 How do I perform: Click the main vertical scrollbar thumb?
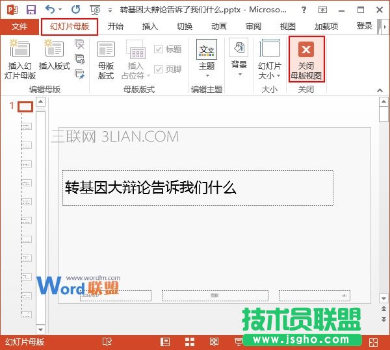[383, 114]
